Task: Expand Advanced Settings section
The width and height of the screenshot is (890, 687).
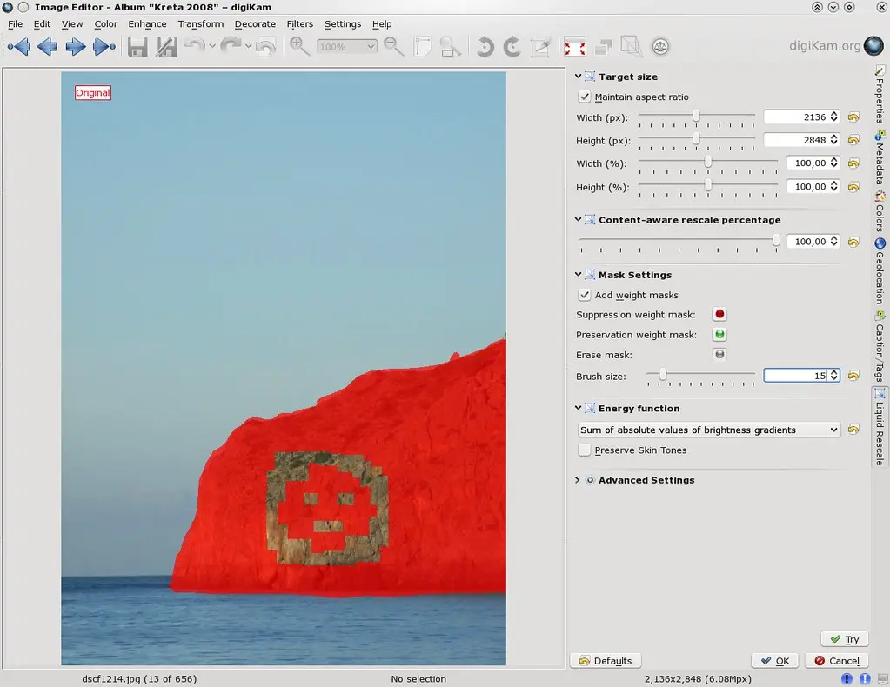Action: (x=578, y=480)
